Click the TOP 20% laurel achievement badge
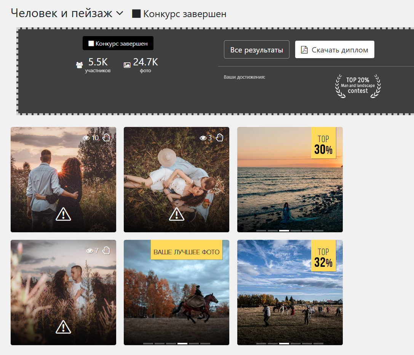 (x=357, y=86)
